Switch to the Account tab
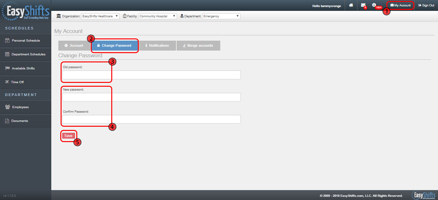Screen dimensions: 438x200 click(74, 45)
